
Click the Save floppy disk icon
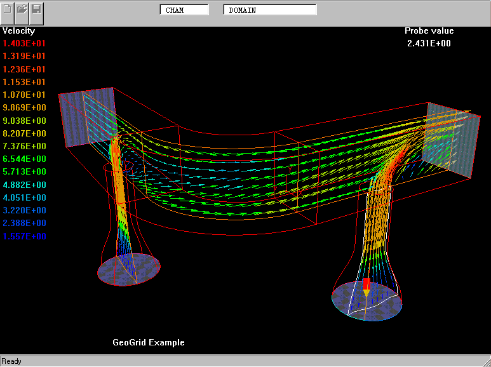point(36,10)
